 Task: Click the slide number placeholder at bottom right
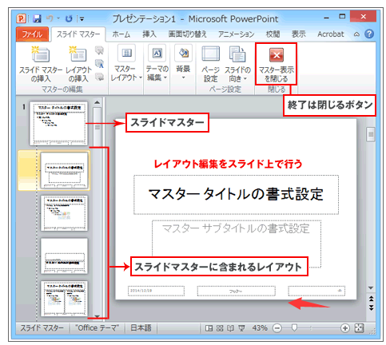tap(316, 291)
